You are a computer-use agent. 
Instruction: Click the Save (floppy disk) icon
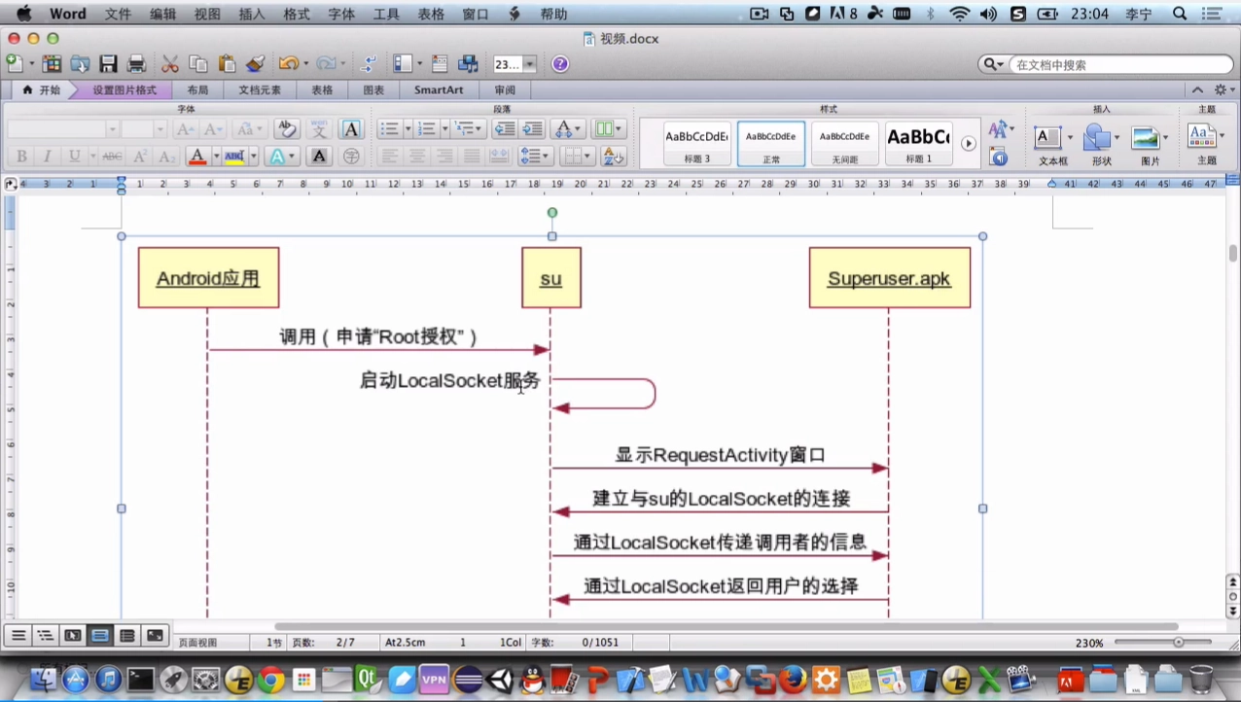click(x=108, y=63)
